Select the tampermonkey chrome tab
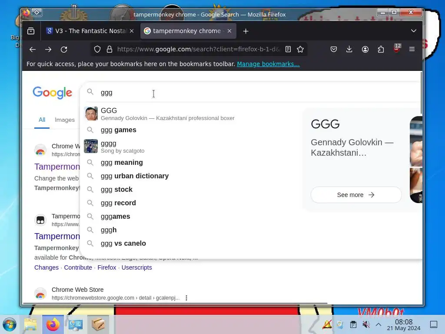445x334 pixels. pyautogui.click(x=188, y=31)
